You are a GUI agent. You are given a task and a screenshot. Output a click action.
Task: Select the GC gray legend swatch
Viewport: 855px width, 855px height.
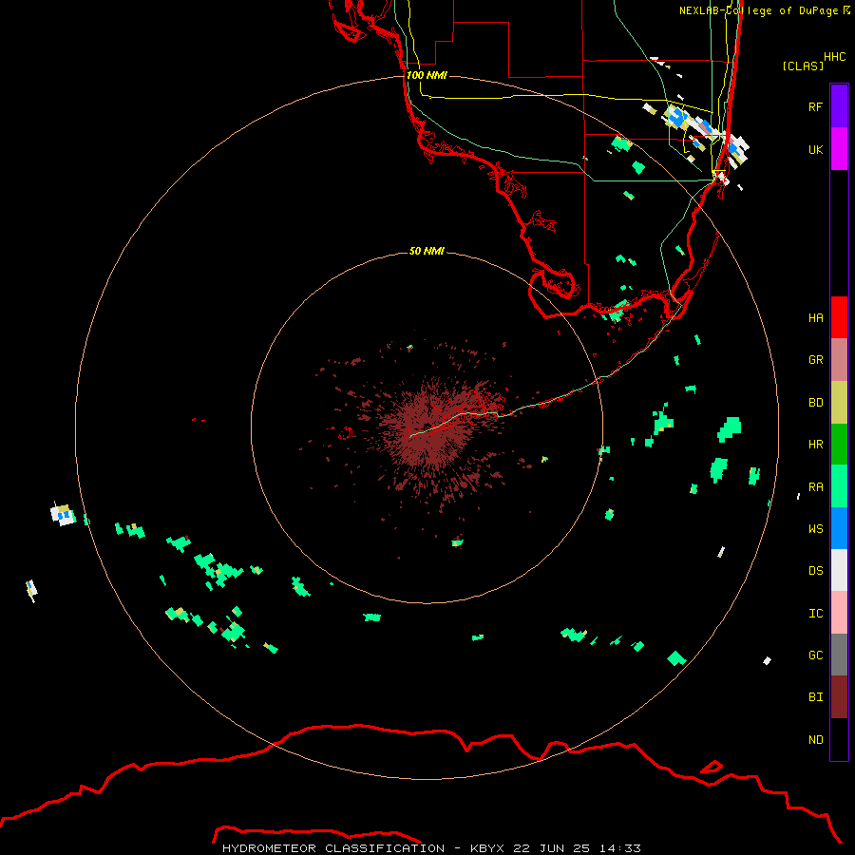click(839, 655)
